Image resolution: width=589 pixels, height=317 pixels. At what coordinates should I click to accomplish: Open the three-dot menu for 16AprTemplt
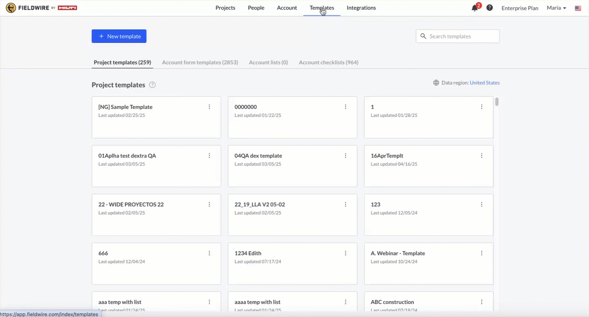(482, 156)
